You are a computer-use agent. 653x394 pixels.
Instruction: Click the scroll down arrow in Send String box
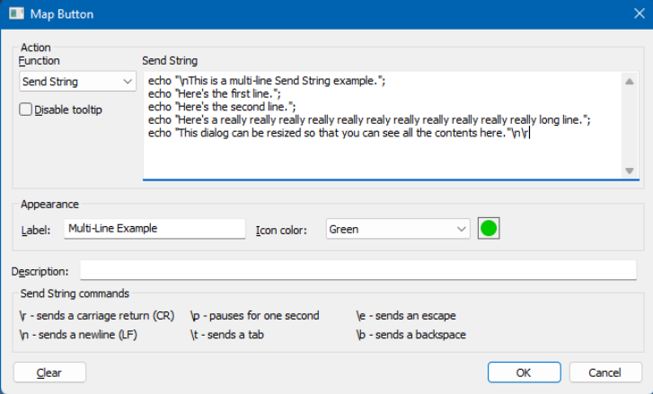(630, 171)
